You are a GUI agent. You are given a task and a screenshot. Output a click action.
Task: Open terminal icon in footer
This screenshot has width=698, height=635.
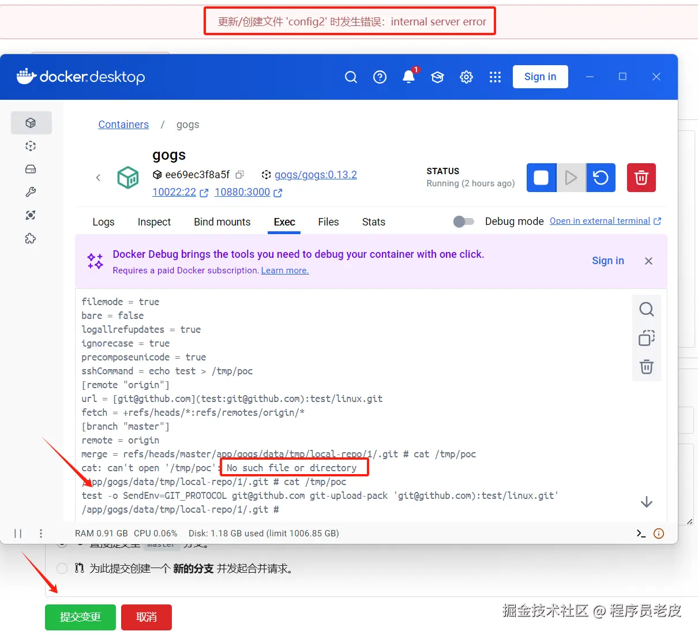641,533
